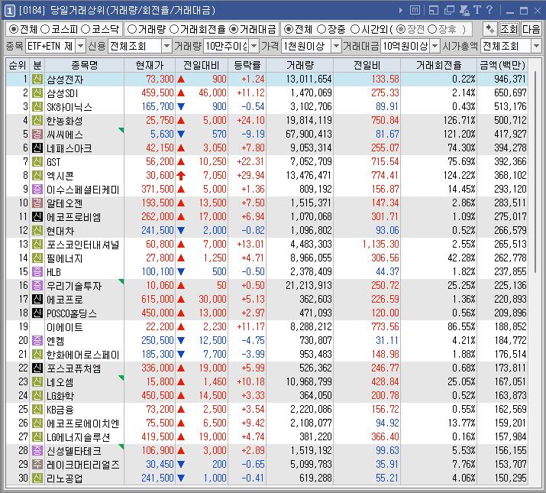Click the KB금융 stock name

pos(60,410)
